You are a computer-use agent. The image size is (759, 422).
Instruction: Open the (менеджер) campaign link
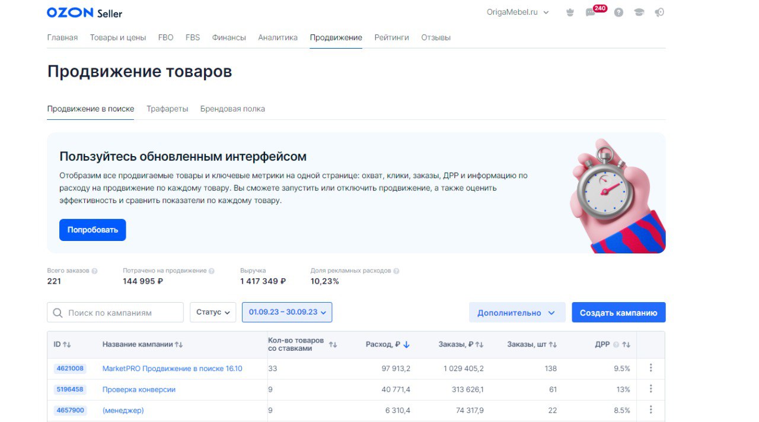coord(123,410)
